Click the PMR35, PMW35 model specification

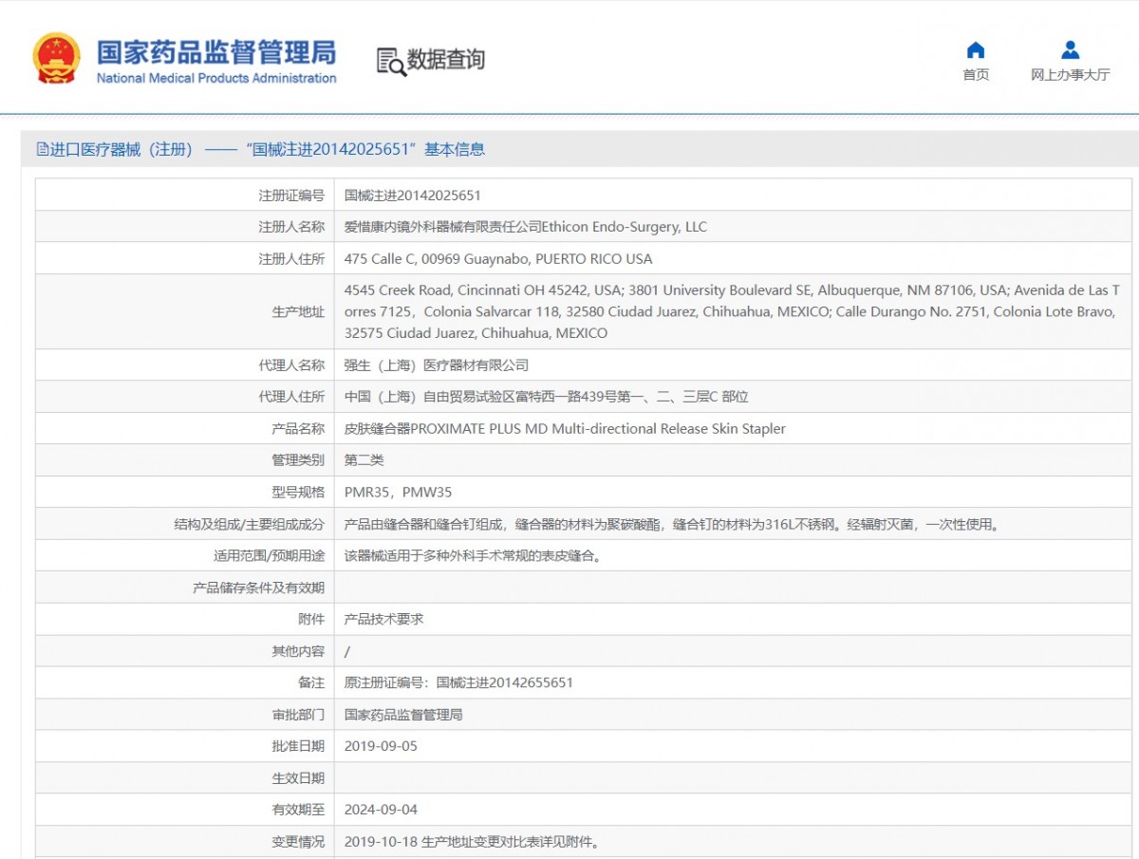tap(398, 492)
